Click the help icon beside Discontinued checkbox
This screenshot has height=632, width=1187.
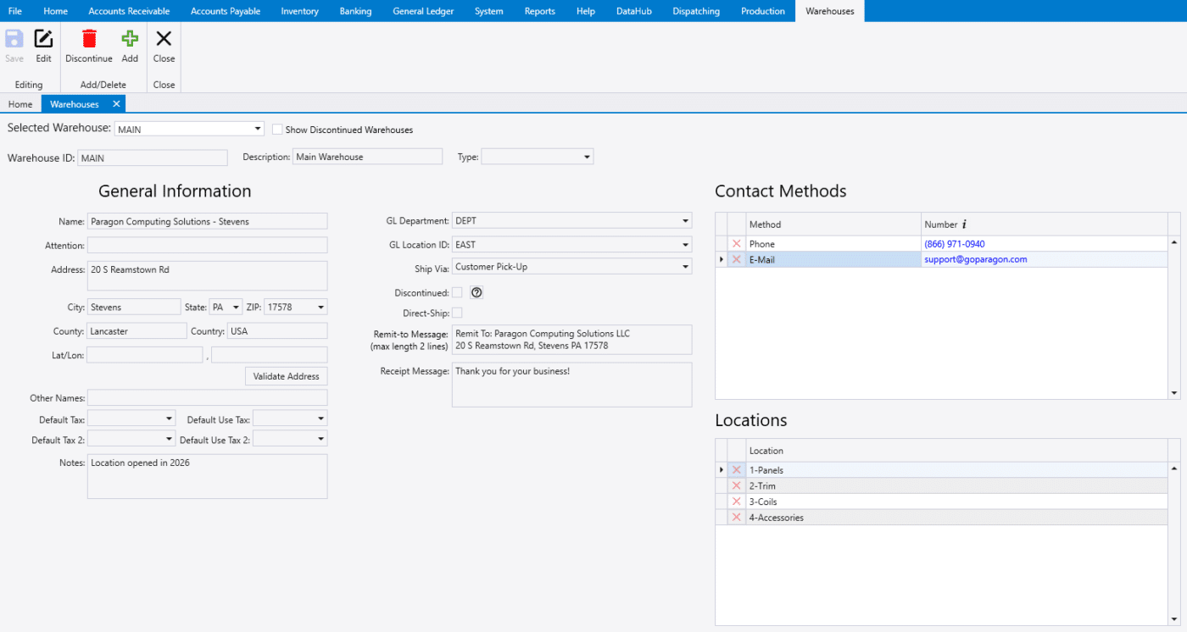[x=476, y=292]
